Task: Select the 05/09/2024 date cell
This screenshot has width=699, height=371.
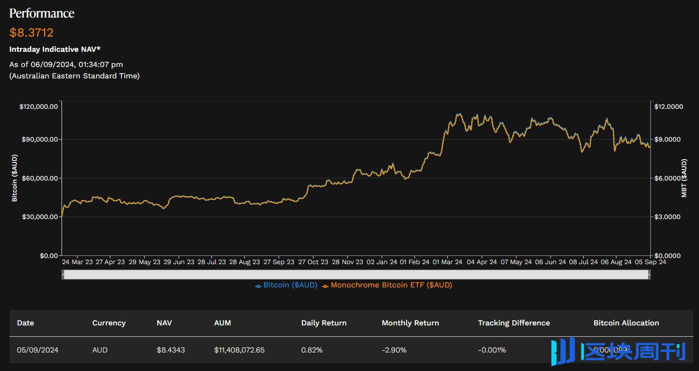Action: point(38,350)
